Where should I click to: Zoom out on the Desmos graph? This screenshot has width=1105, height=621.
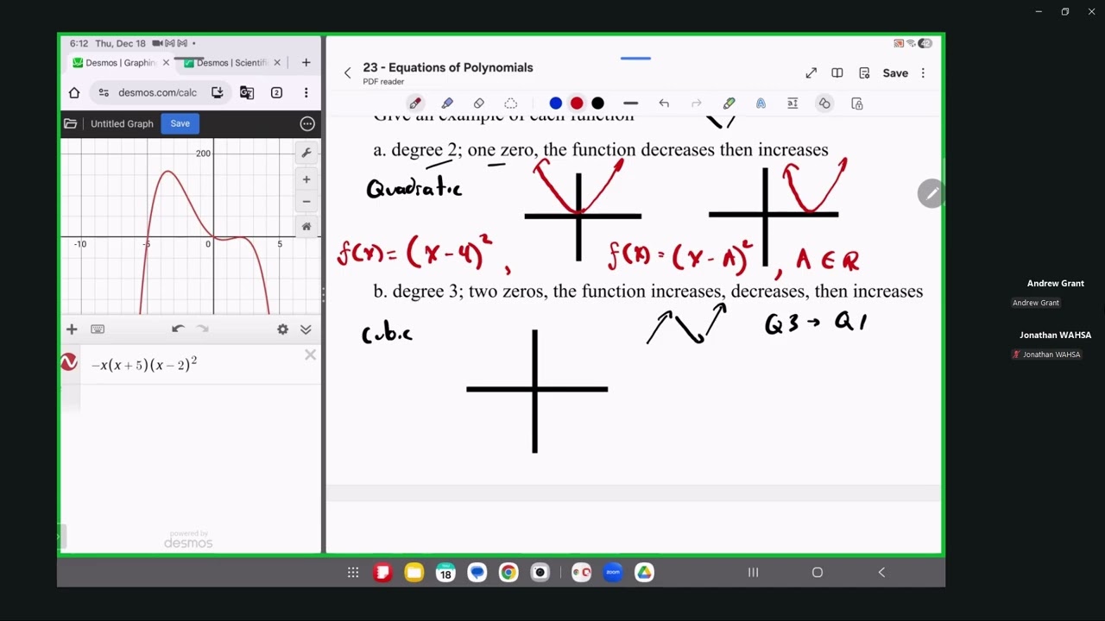[306, 201]
